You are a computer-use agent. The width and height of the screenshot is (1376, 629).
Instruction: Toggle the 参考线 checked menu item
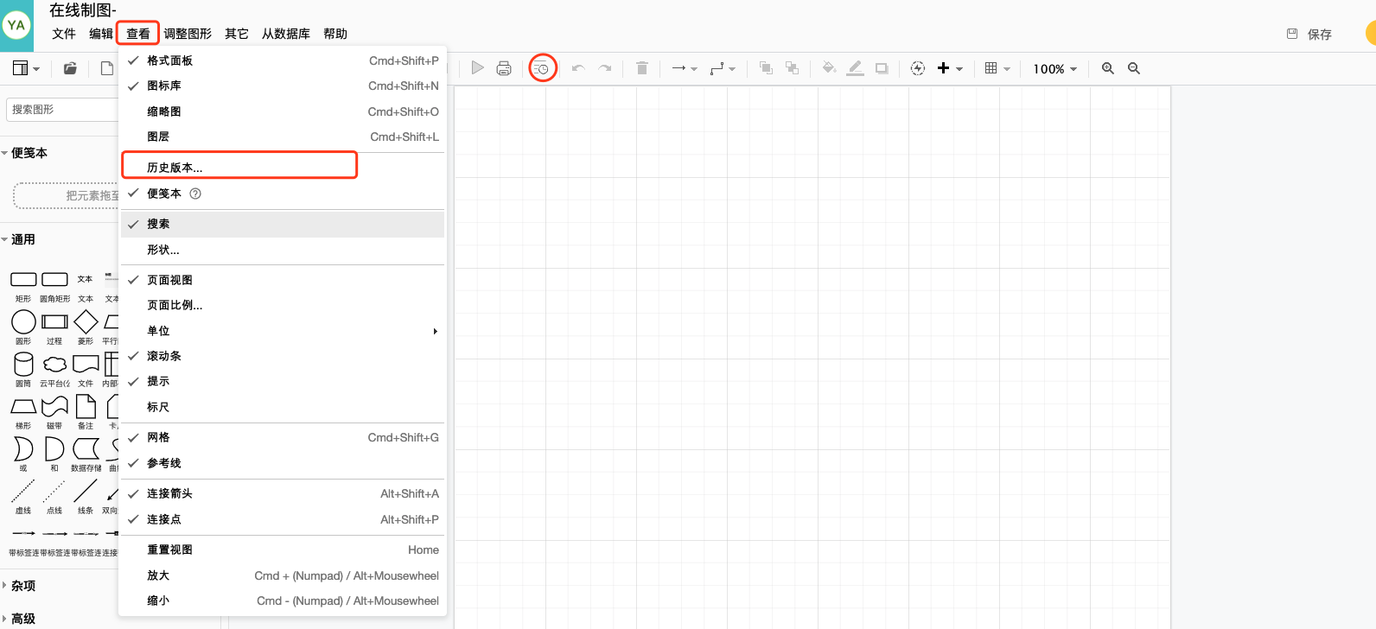(283, 463)
